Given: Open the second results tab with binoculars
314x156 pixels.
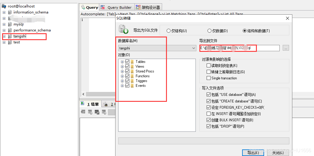Looking at the screenshot, I should click(109, 104).
